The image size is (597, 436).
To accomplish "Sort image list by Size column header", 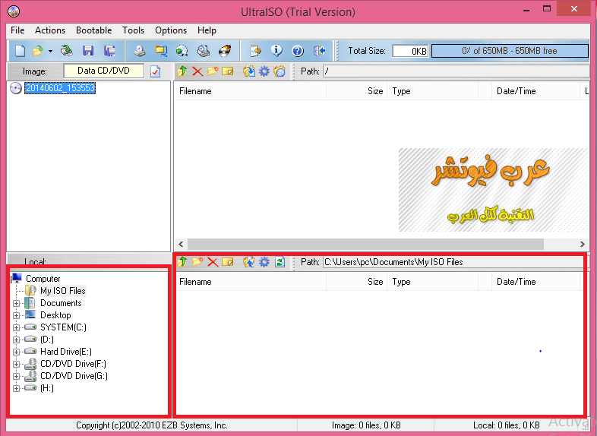I will point(357,91).
